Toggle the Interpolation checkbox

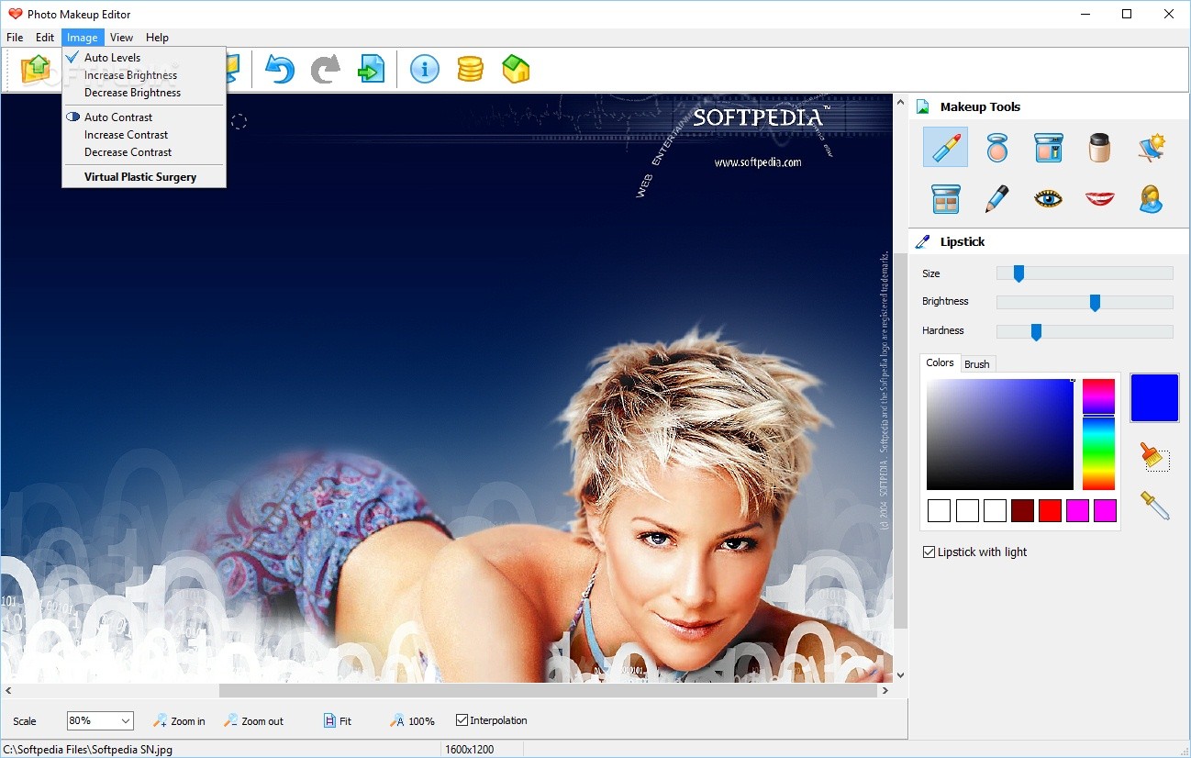(x=462, y=720)
